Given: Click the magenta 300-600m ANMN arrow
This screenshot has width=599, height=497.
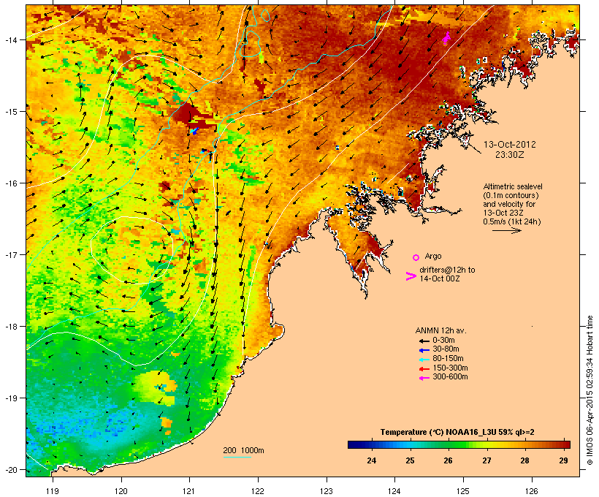Looking at the screenshot, I should click(x=424, y=378).
